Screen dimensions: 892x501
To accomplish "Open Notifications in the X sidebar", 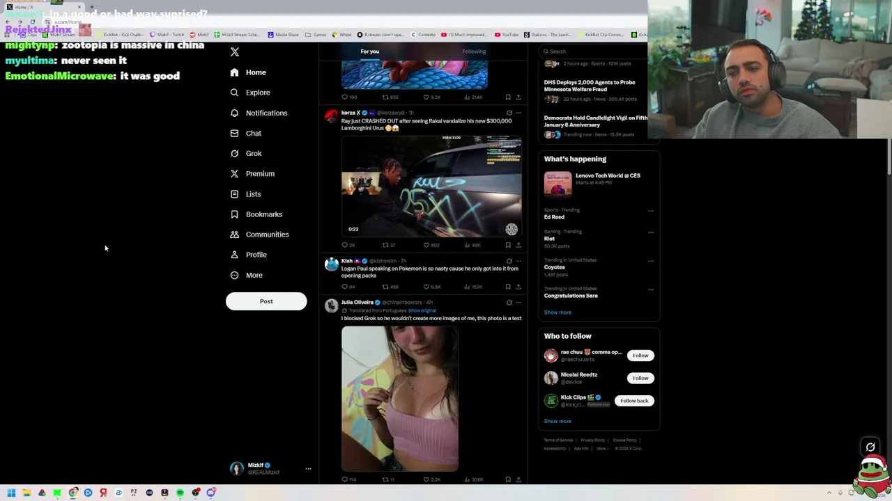I will [x=259, y=113].
